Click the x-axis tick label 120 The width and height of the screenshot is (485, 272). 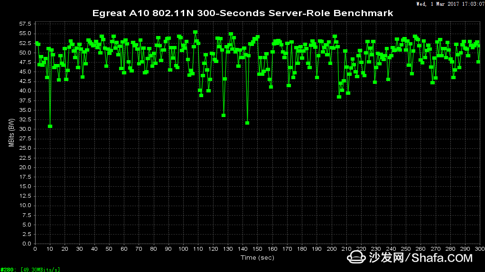[213, 249]
